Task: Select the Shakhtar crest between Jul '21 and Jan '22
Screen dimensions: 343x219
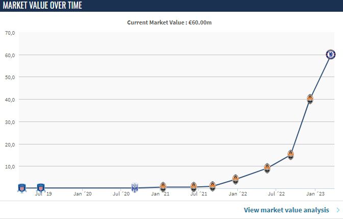Action: (x=212, y=186)
